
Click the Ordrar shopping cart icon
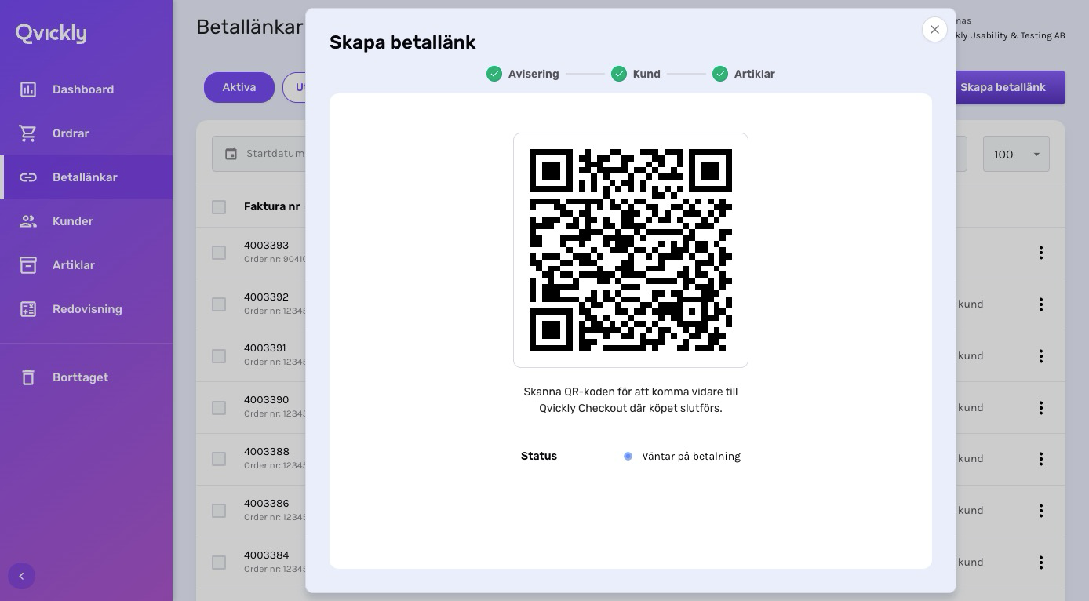(28, 133)
